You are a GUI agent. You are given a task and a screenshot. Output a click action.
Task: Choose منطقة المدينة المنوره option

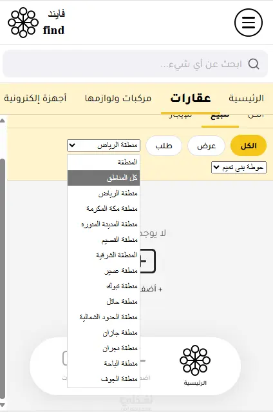(x=104, y=224)
